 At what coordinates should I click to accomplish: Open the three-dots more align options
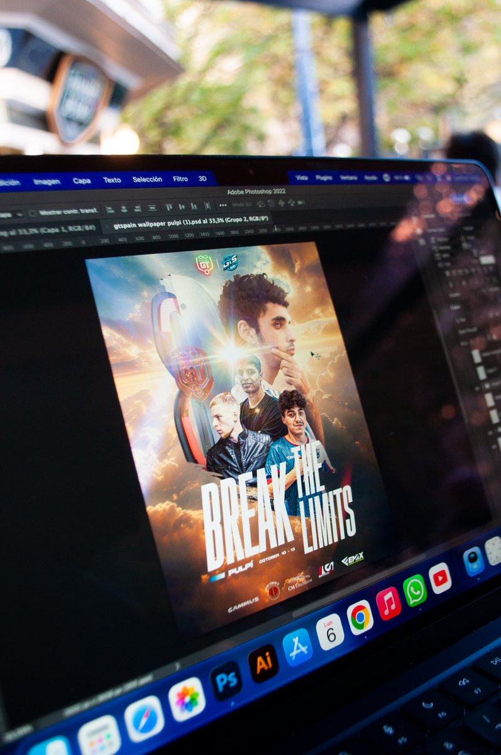(x=223, y=205)
